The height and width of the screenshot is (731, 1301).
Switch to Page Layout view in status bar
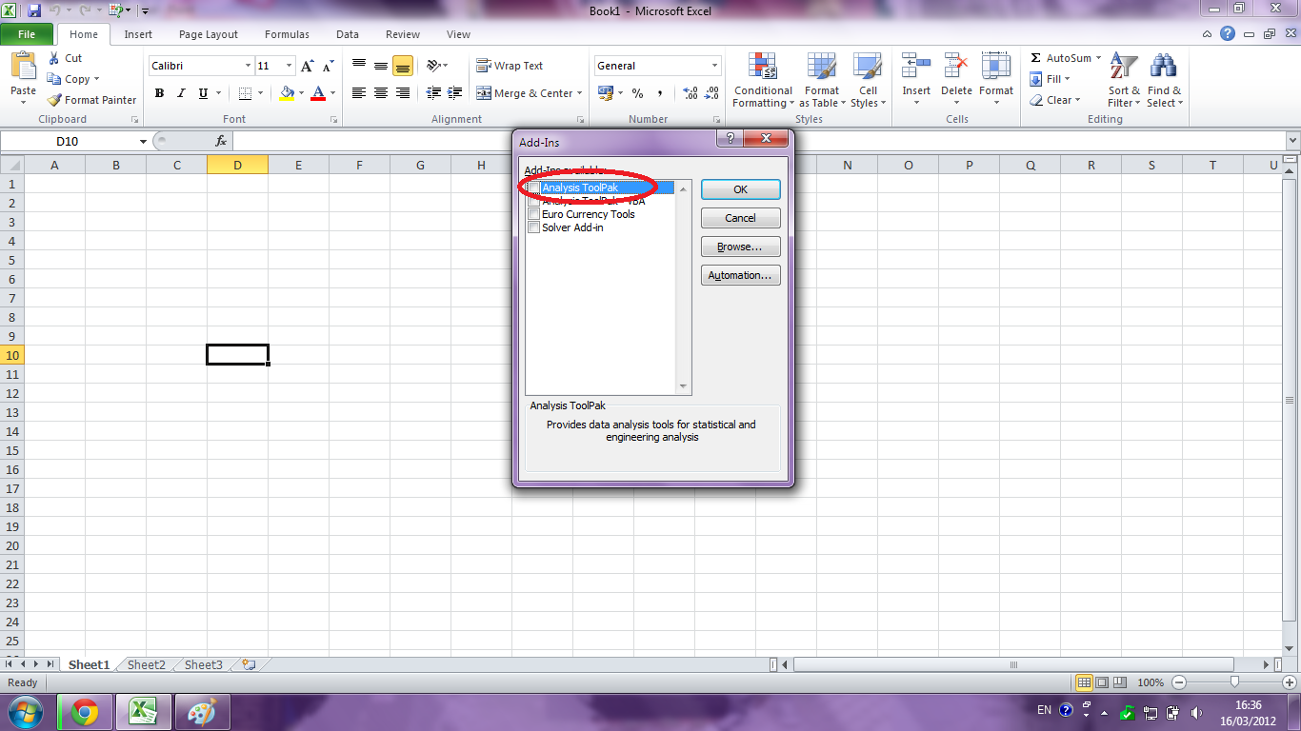click(1102, 682)
